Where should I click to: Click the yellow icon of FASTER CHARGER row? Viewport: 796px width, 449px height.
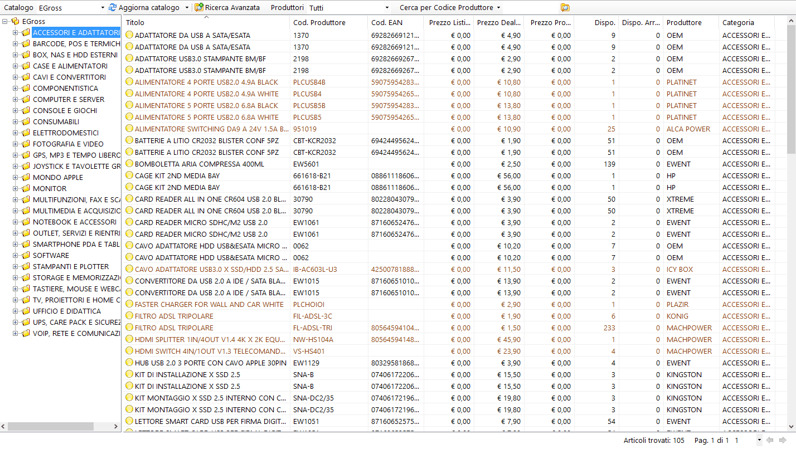(129, 304)
